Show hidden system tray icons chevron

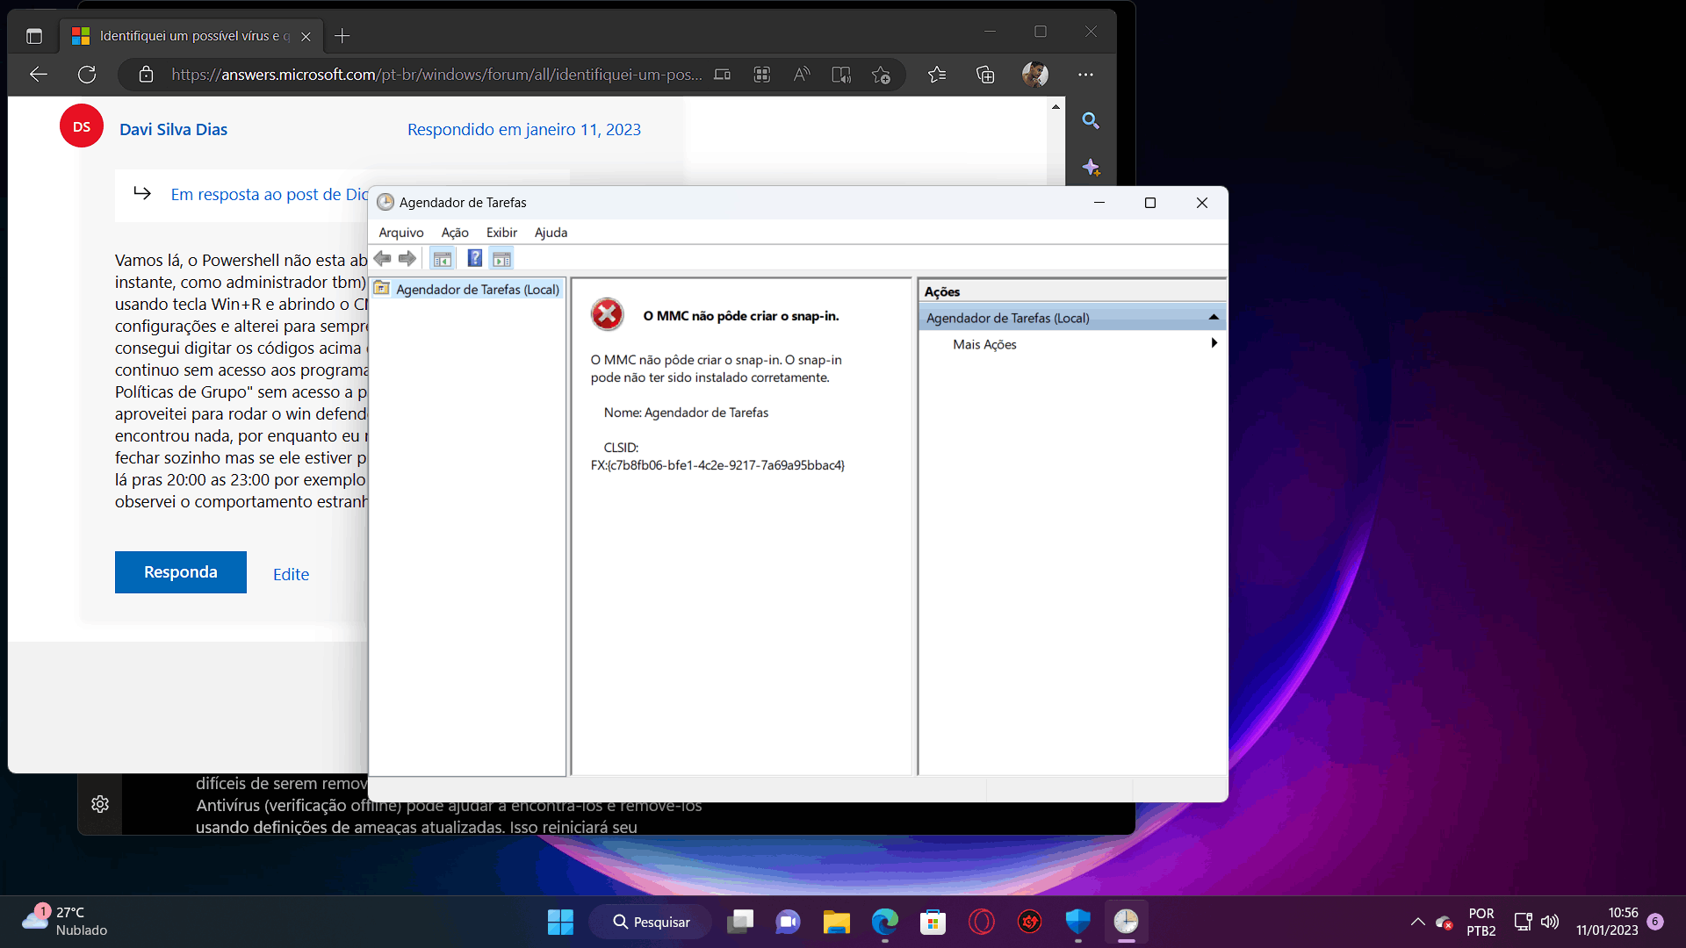(1418, 922)
